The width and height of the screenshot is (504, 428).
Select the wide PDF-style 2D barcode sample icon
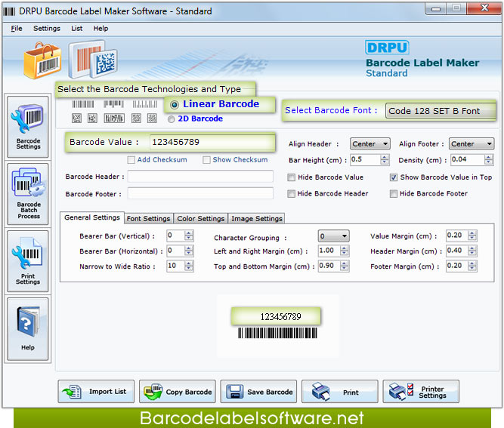tap(114, 119)
